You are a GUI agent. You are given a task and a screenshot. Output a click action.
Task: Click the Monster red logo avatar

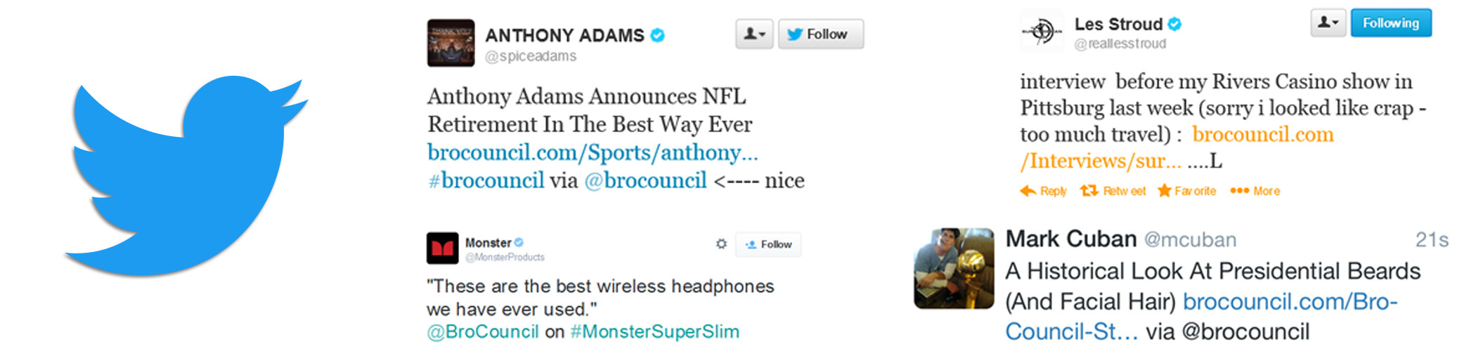442,249
